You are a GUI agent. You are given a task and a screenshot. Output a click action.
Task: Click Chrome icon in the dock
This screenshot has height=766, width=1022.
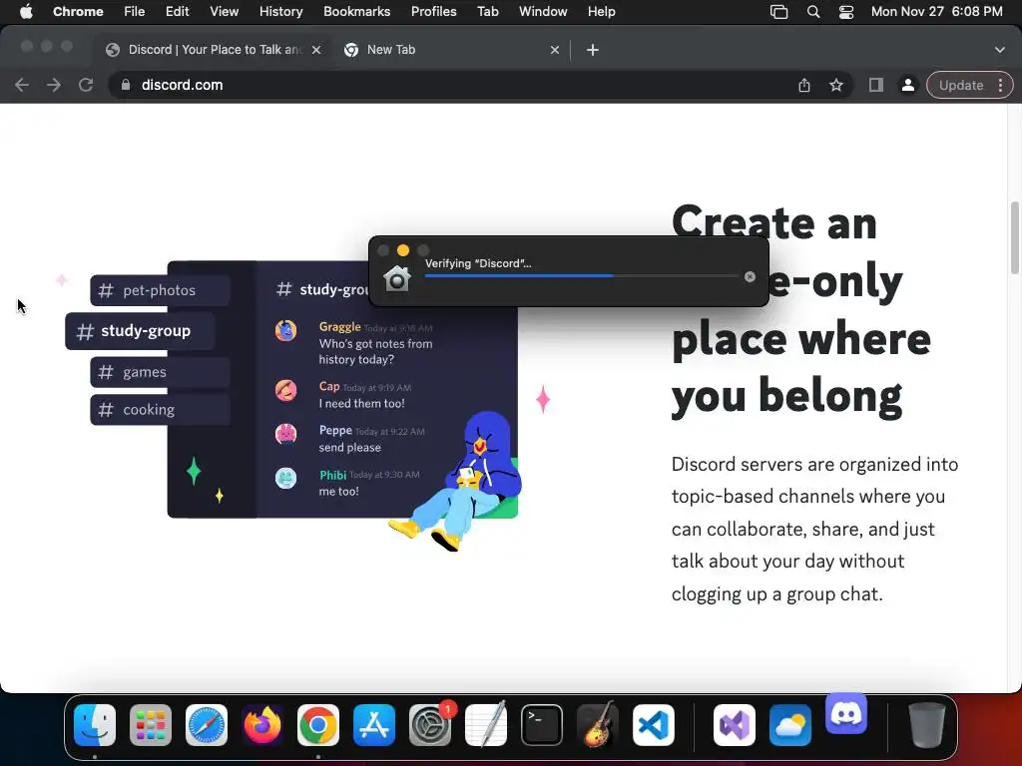318,725
